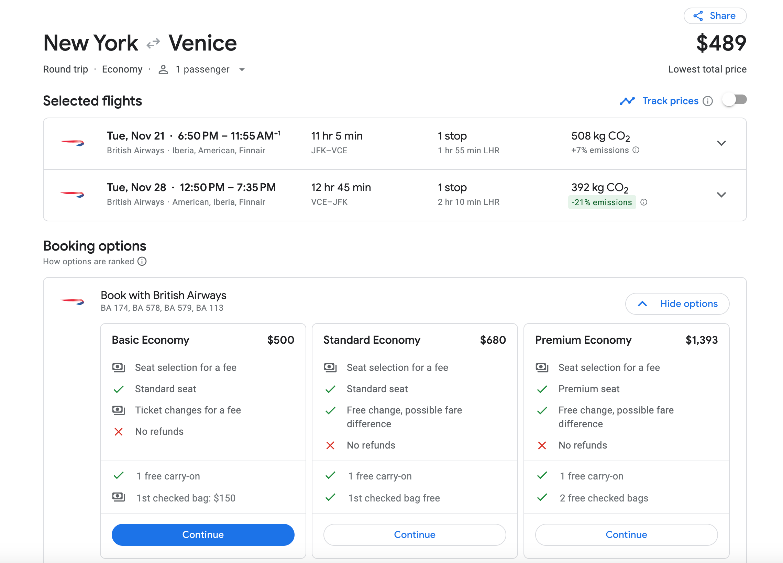
Task: Click Basic Economy seat selection fee icon
Action: coord(119,368)
